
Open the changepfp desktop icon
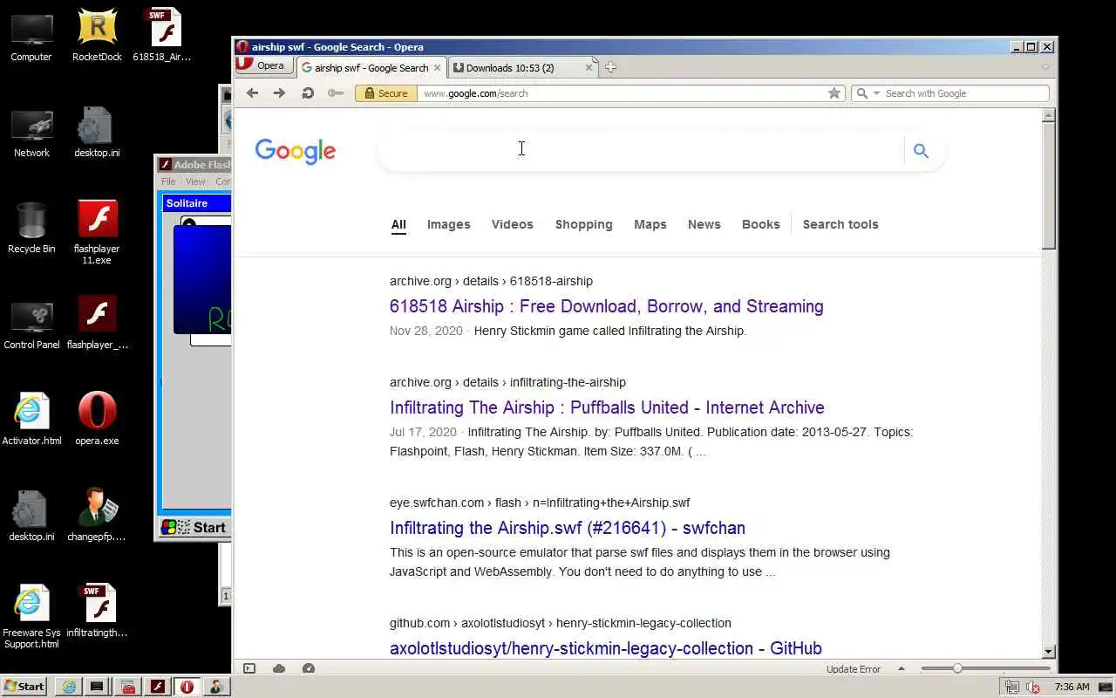pyautogui.click(x=97, y=517)
